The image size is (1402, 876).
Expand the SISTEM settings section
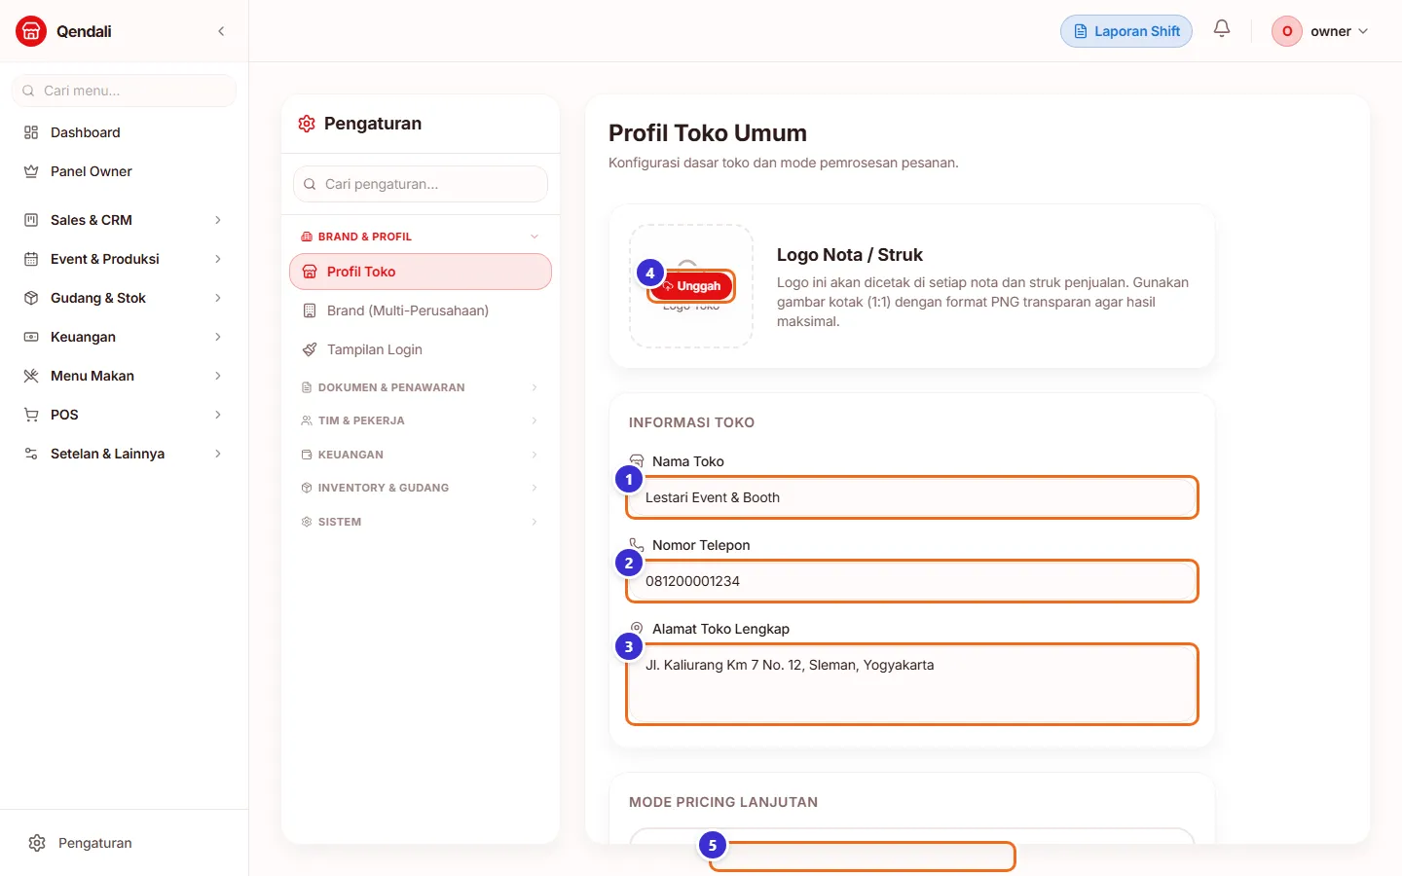[x=421, y=522]
